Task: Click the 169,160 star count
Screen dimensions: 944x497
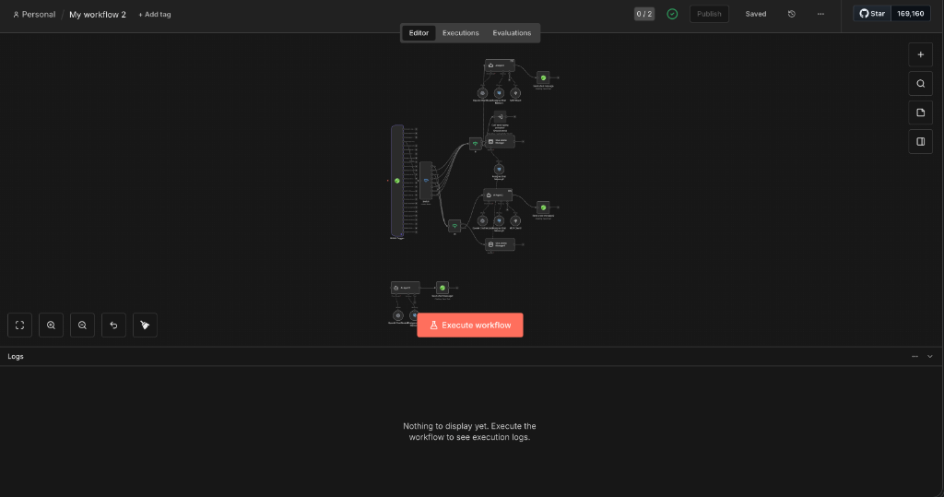Action: pyautogui.click(x=910, y=14)
